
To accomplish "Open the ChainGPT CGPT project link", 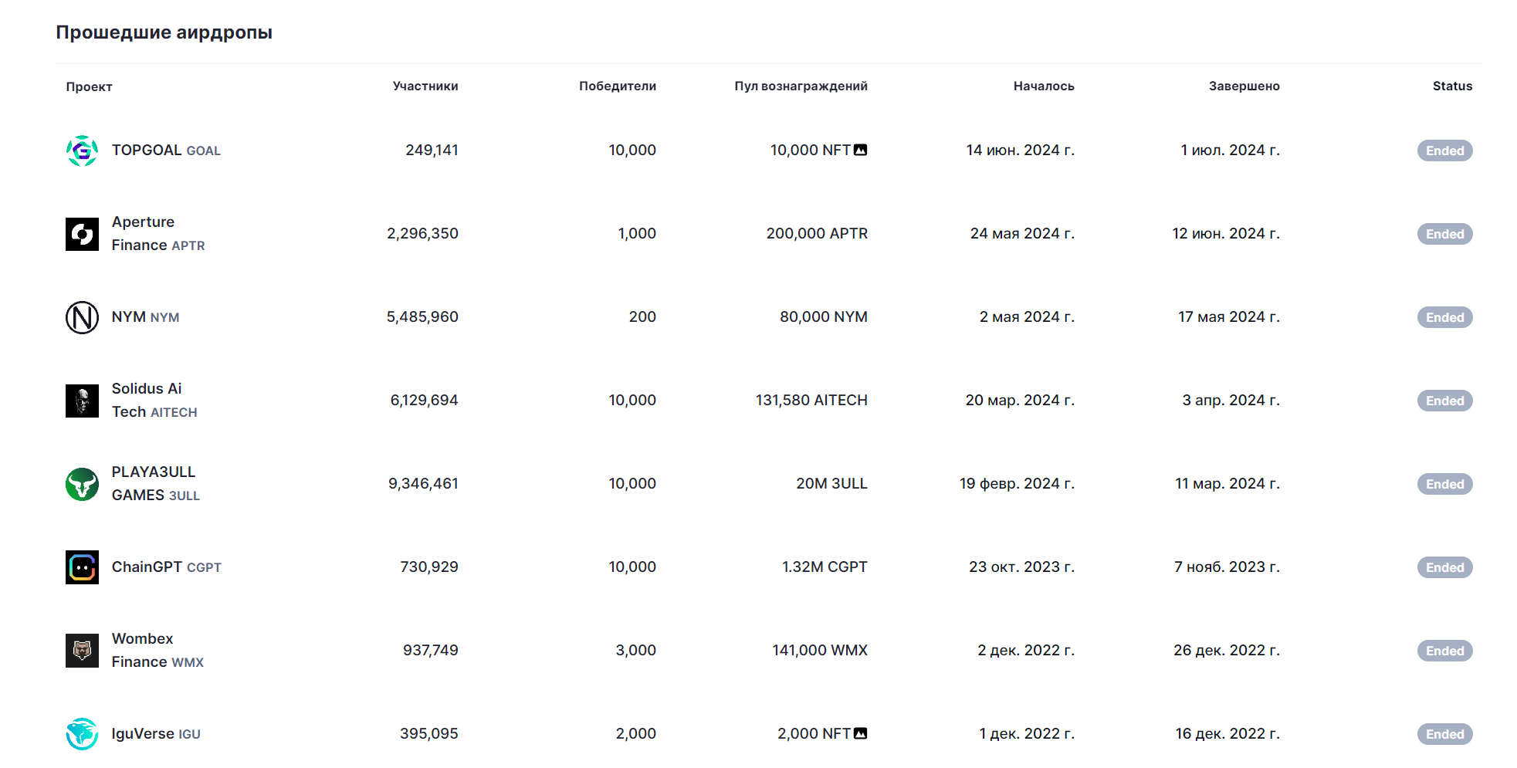I will point(167,567).
